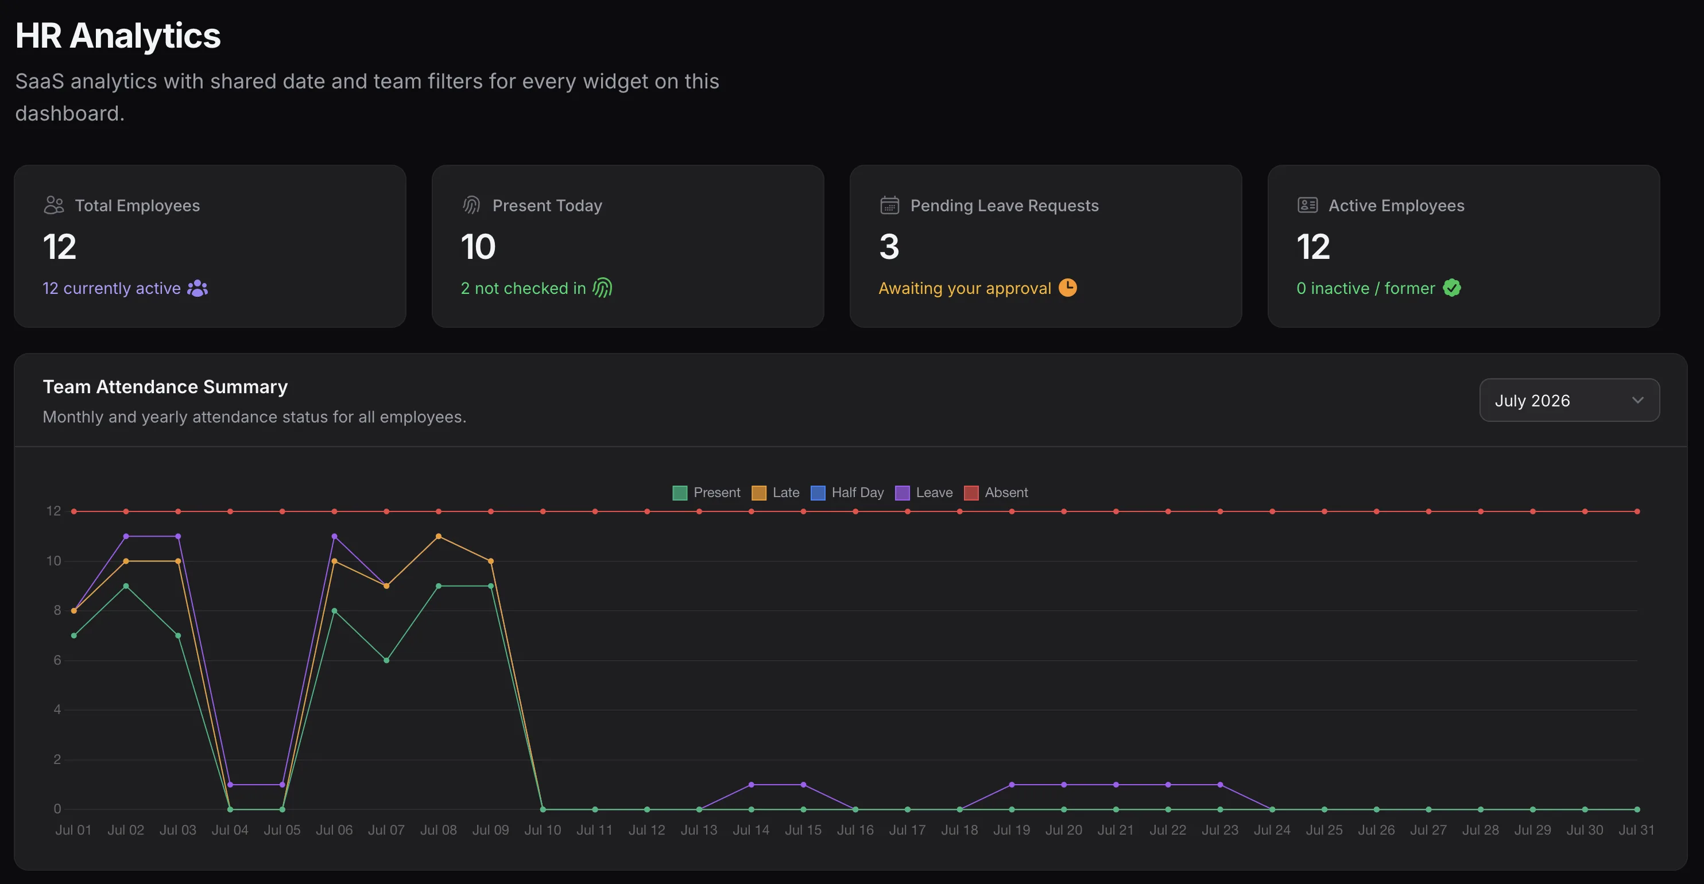Click the Present data point on Jul 02

126,586
